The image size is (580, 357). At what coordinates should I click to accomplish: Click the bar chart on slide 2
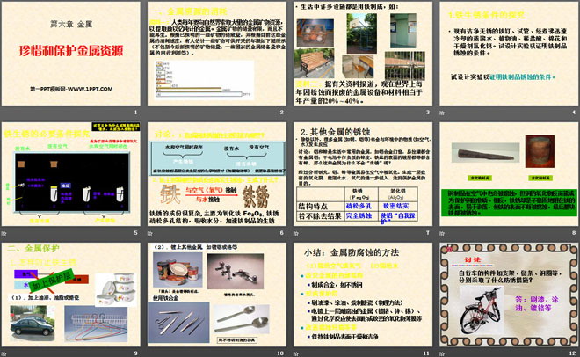(x=201, y=80)
